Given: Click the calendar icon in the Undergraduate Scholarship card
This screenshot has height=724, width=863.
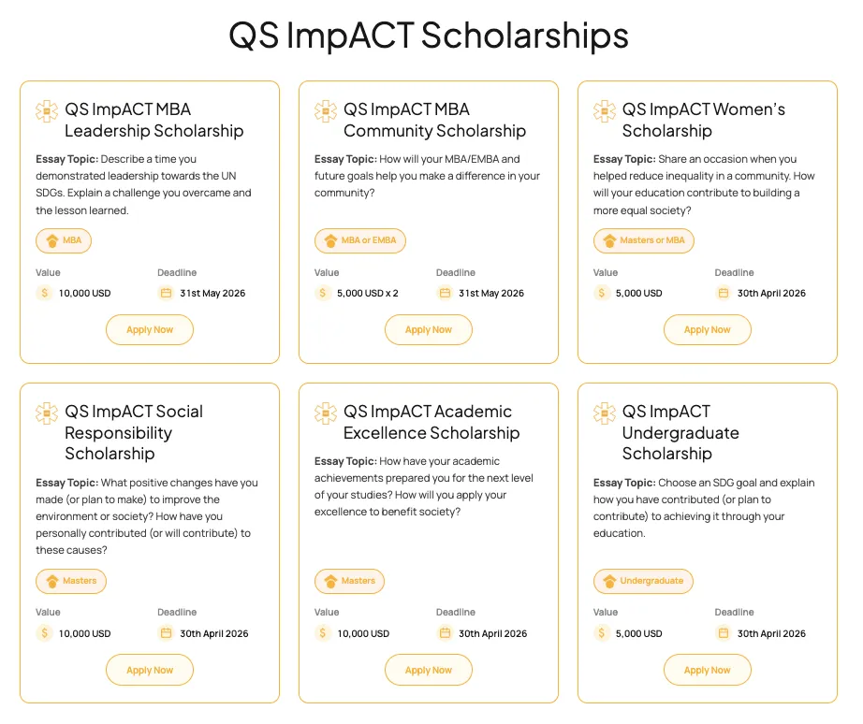Looking at the screenshot, I should [x=724, y=633].
